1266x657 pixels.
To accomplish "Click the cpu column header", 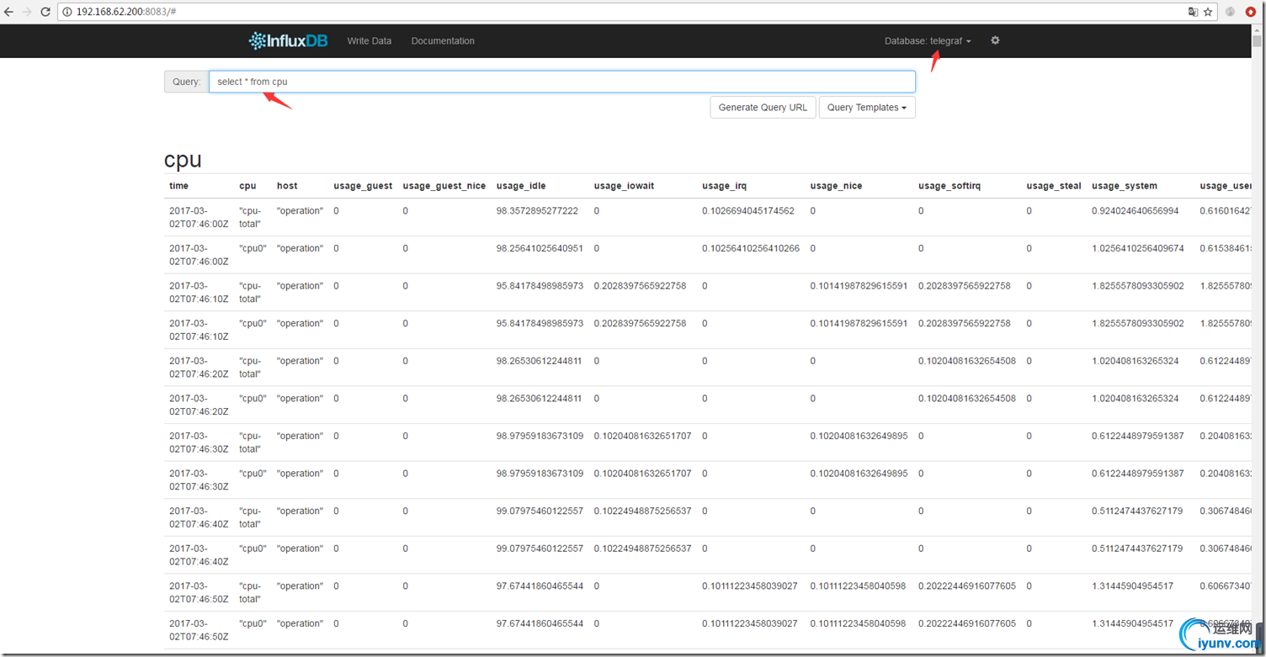I will (x=247, y=186).
